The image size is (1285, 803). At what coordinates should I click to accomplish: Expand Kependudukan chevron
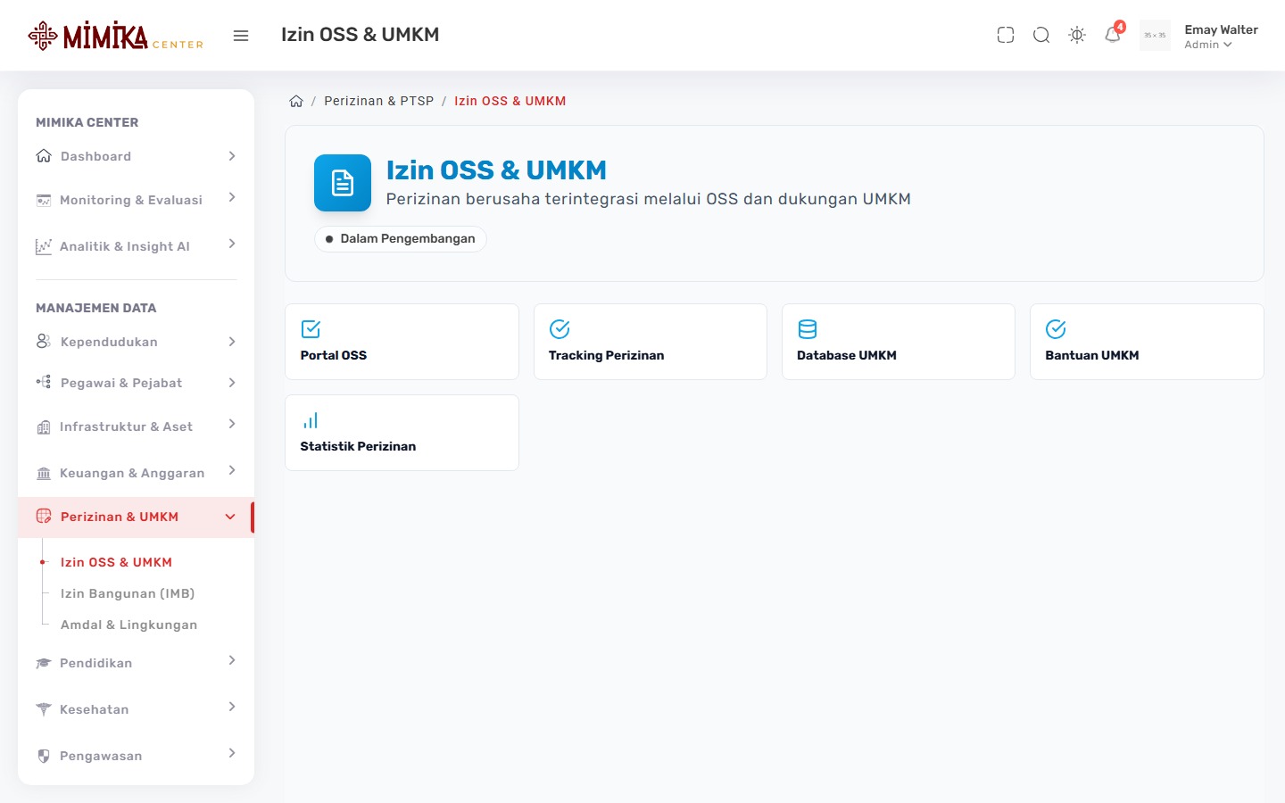[232, 342]
